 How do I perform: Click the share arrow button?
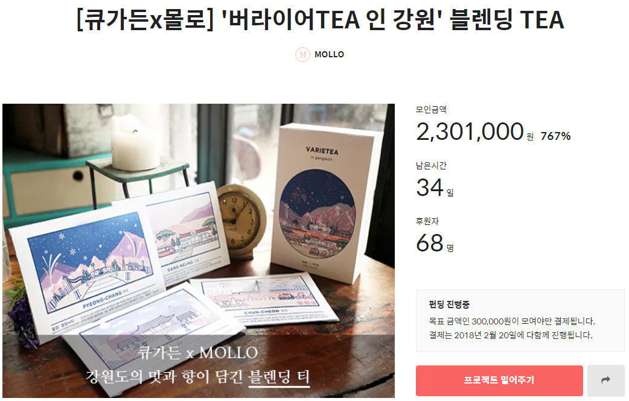point(605,380)
